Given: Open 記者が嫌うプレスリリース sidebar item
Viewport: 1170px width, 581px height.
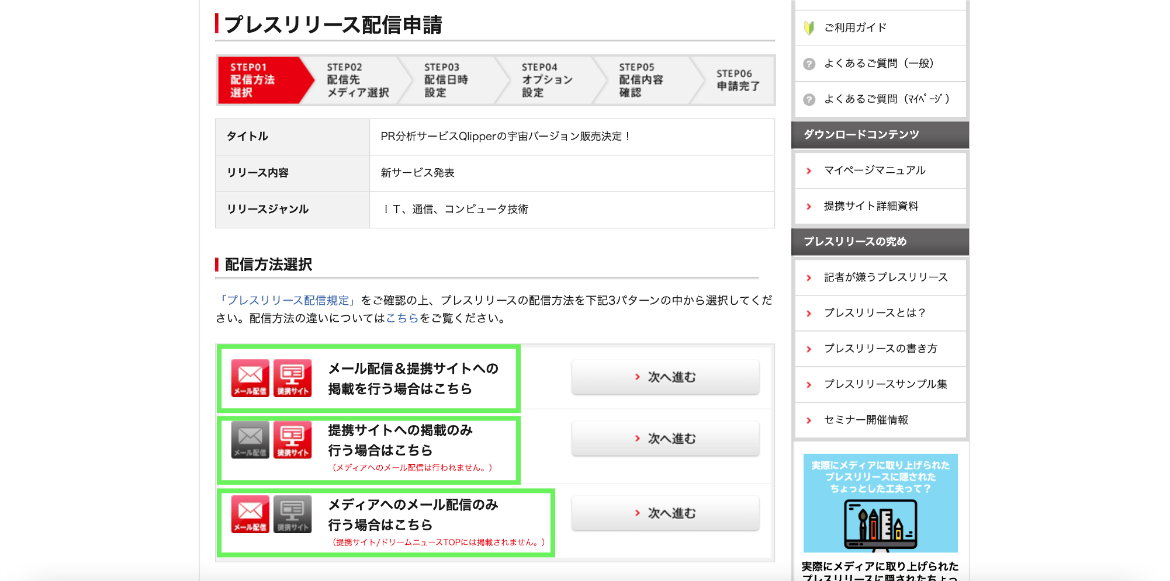Looking at the screenshot, I should tap(885, 277).
